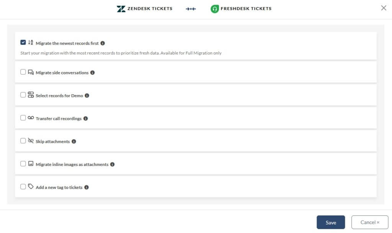Open info tooltip for Migrate side conversations

[x=93, y=72]
